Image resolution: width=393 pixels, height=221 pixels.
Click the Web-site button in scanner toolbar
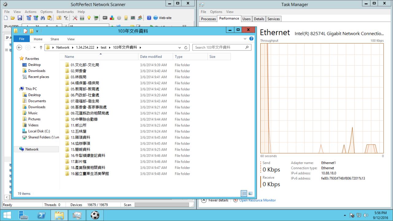[x=162, y=18]
